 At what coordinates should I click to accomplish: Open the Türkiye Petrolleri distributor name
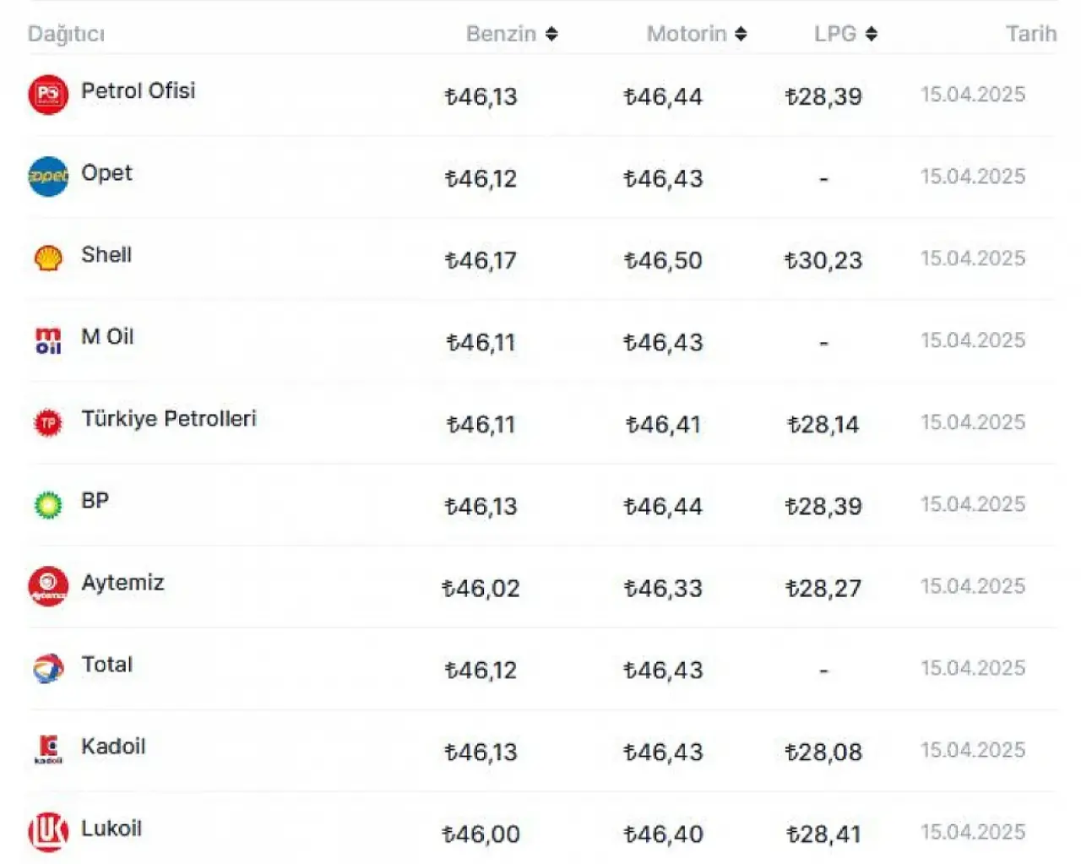[x=169, y=418]
